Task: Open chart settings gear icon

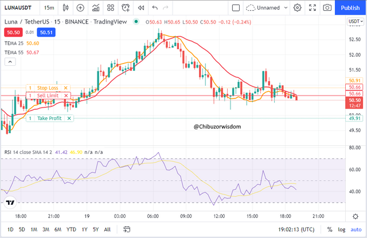Action: pyautogui.click(x=297, y=7)
